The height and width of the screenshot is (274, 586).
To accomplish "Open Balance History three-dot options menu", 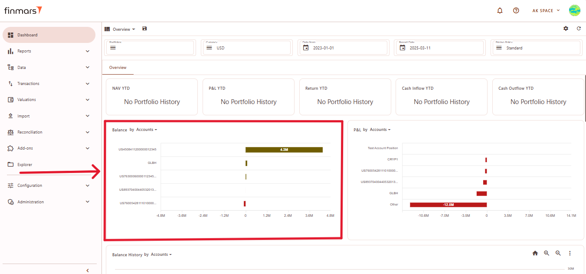I will 570,253.
